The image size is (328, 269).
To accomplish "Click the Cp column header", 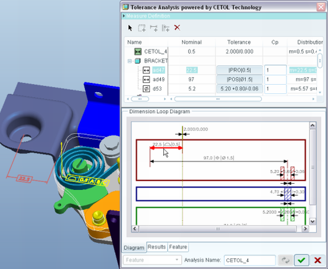I will coord(275,42).
